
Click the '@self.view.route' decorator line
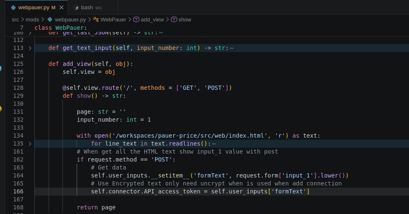tap(147, 88)
